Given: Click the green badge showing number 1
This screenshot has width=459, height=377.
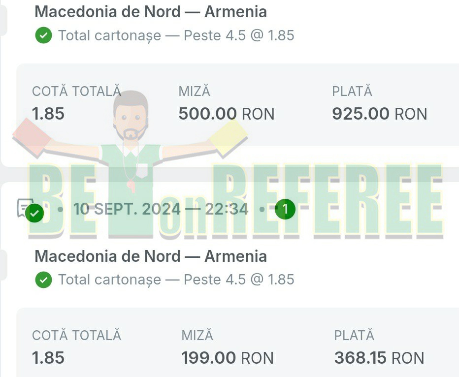Looking at the screenshot, I should coord(285,210).
